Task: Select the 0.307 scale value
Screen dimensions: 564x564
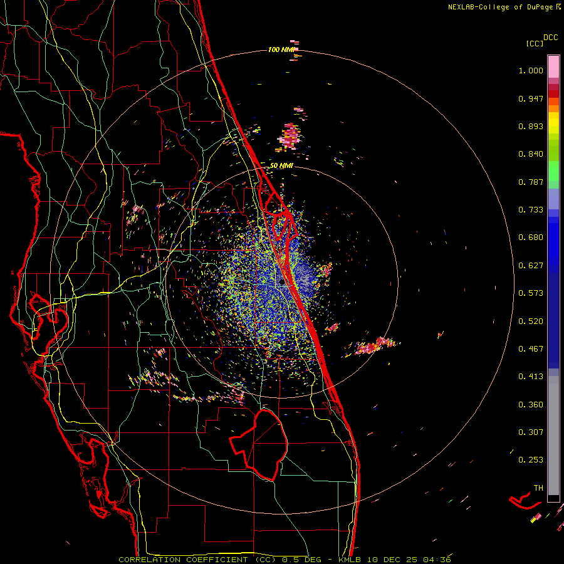Action: [531, 432]
